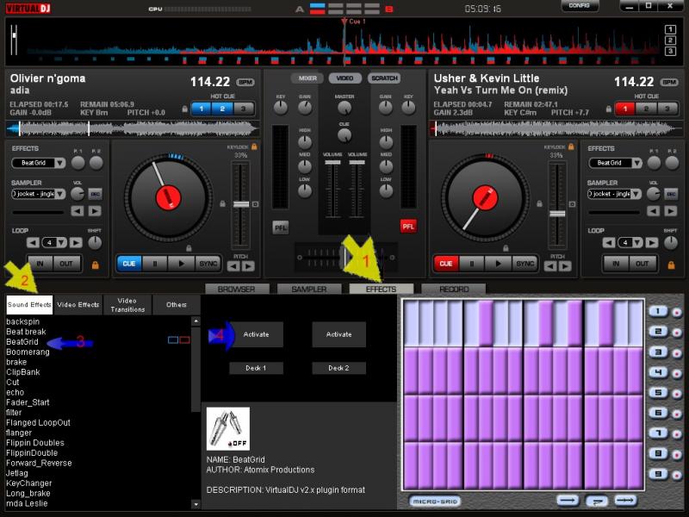Click the BeatGrid plugin thumbnail icon
The height and width of the screenshot is (517, 689).
(227, 427)
